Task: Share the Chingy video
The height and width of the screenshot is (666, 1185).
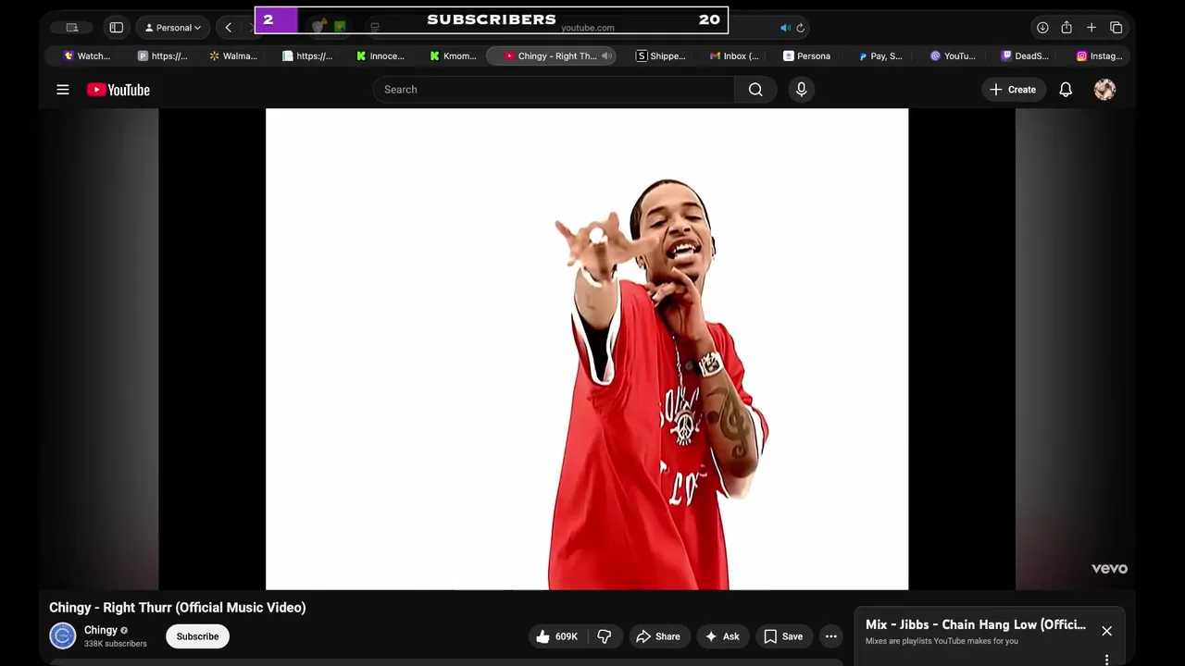Action: point(658,636)
